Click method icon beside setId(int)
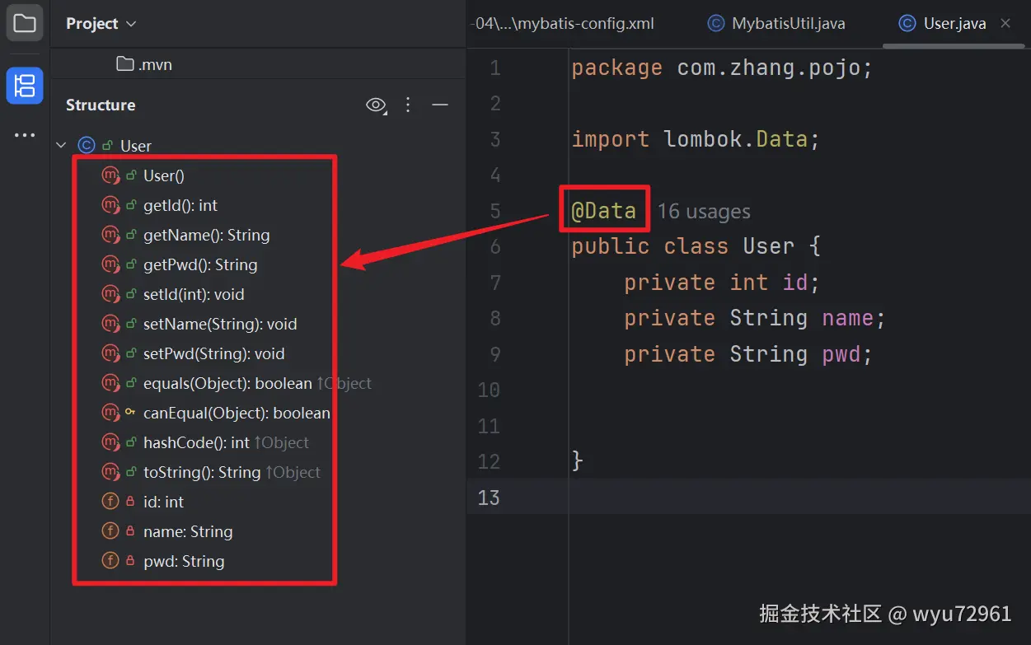 pos(110,294)
